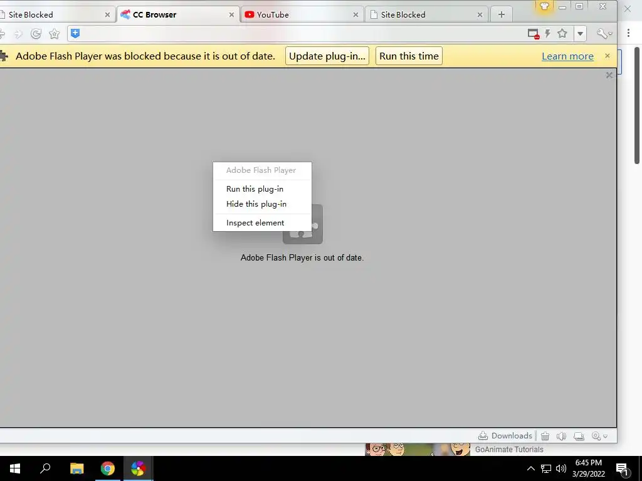Choose Hide this plug-in from context menu
Image resolution: width=642 pixels, height=481 pixels.
point(263,204)
